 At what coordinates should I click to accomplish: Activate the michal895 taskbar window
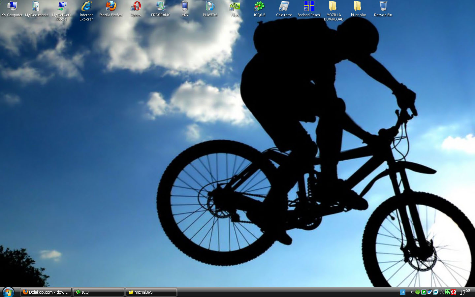click(151, 292)
